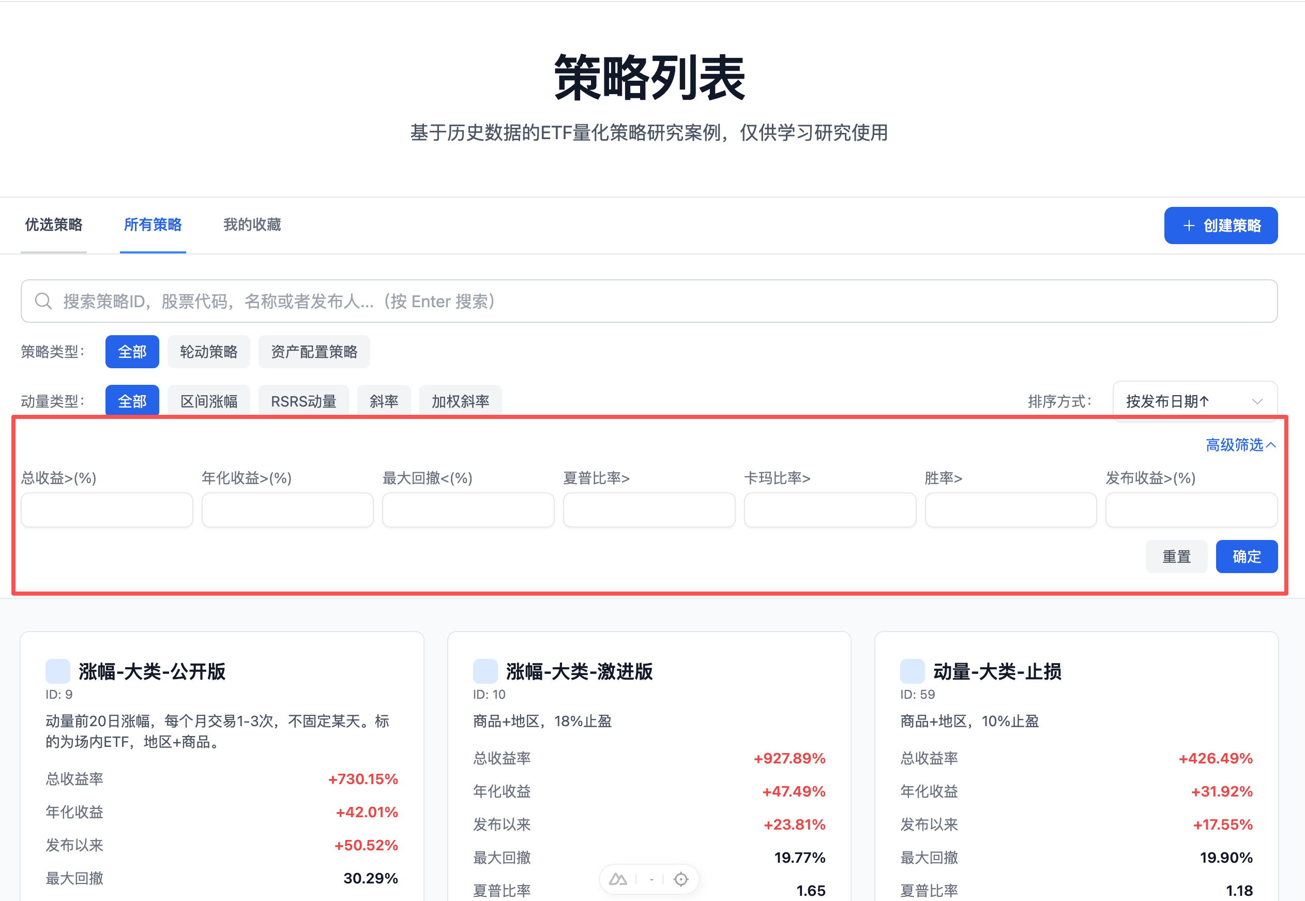Viewport: 1305px width, 901px height.
Task: Click the 重置 reset button
Action: (x=1176, y=556)
